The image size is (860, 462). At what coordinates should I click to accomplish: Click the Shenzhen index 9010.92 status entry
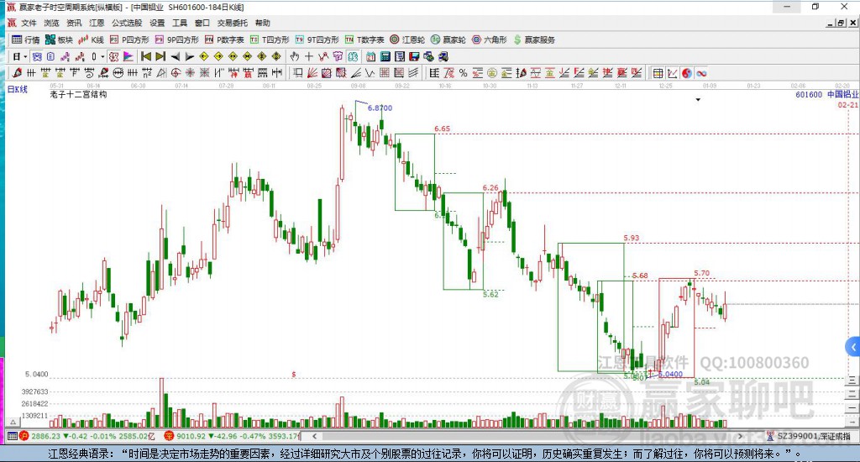tap(233, 436)
